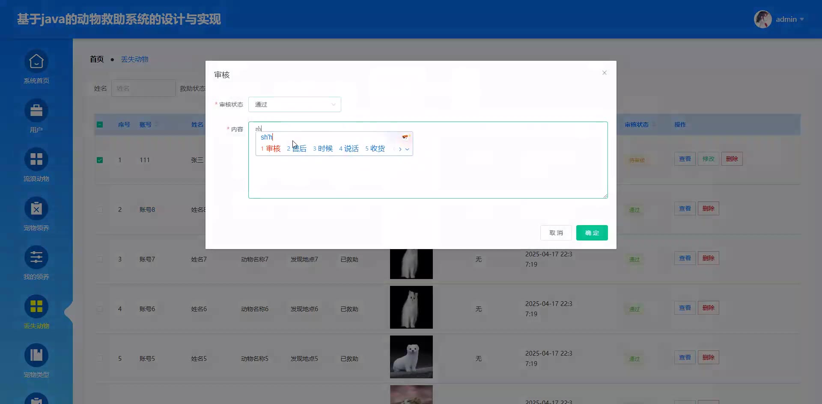Viewport: 822px width, 404px height.
Task: Click 查看 for the 待审核 row
Action: pyautogui.click(x=685, y=159)
